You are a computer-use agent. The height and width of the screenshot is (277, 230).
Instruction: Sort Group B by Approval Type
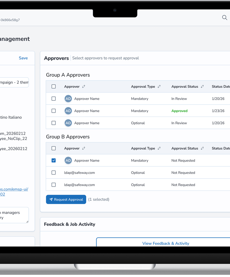click(x=159, y=148)
